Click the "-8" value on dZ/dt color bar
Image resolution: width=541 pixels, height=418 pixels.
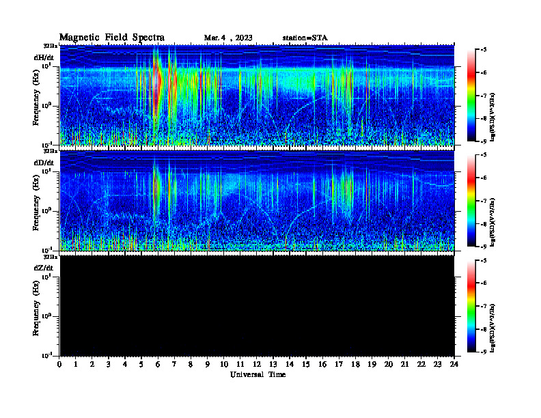(484, 329)
